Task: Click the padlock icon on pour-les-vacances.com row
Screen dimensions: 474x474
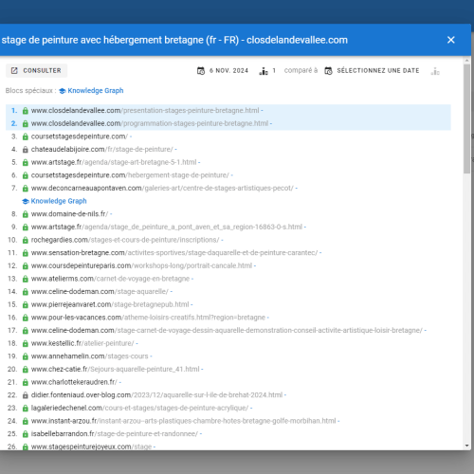Action: [x=26, y=318]
